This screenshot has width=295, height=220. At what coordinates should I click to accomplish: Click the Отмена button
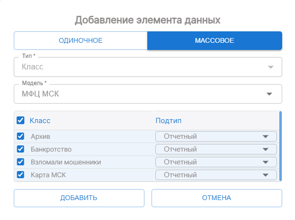pos(217,198)
